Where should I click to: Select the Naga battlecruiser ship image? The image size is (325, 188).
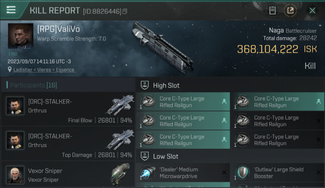pyautogui.click(x=162, y=48)
